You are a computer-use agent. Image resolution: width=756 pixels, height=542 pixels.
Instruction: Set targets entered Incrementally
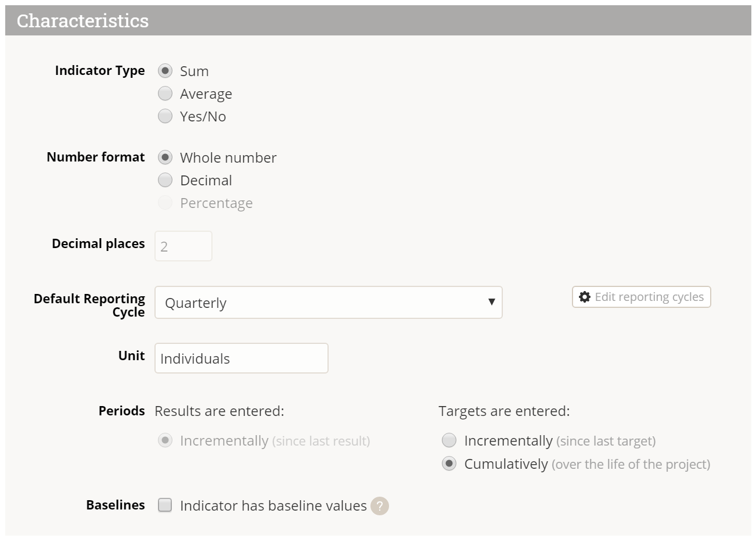click(449, 440)
